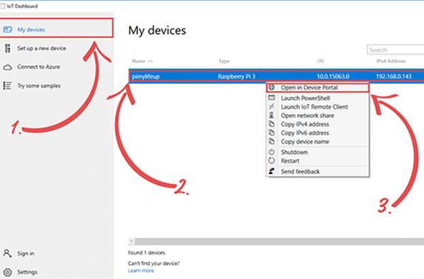Click the Shutdown power icon in context menu
Screen dimensions: 424x279
[272, 152]
